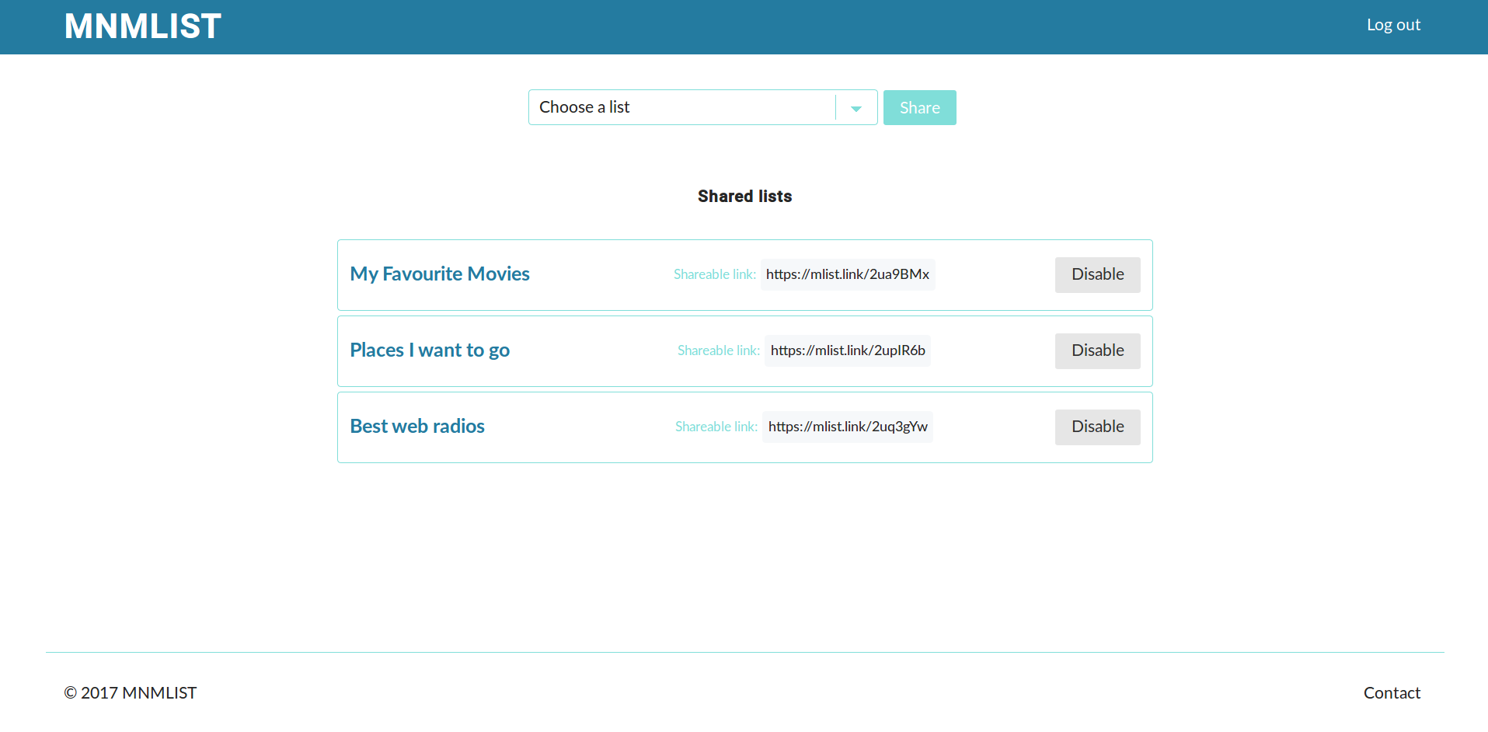1488x732 pixels.
Task: Open the Contact page
Action: click(x=1392, y=692)
